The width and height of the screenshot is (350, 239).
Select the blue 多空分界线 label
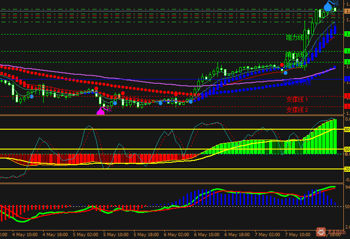(x=297, y=83)
